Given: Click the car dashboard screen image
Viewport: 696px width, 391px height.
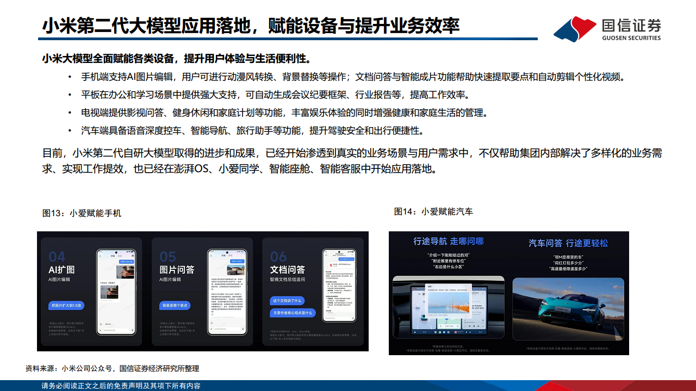Looking at the screenshot, I should tap(448, 307).
